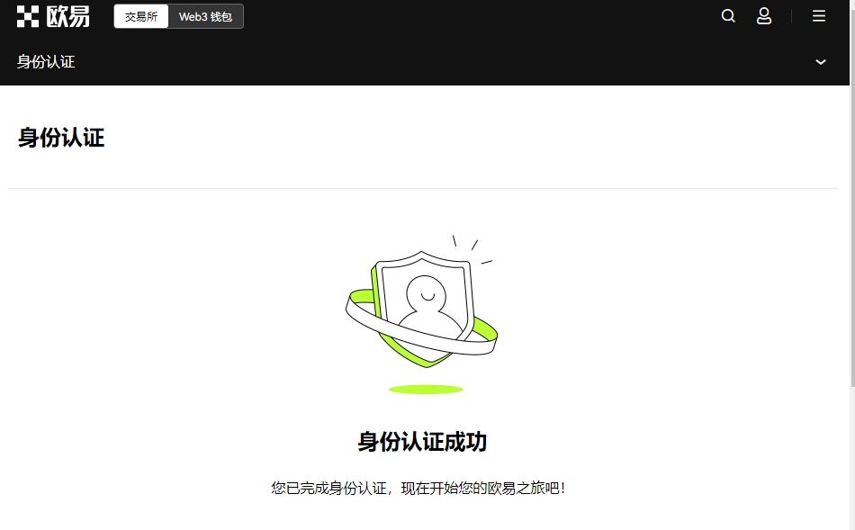Expand the 身份认证 chevron dropdown
Viewport: 855px width, 530px height.
coord(820,62)
